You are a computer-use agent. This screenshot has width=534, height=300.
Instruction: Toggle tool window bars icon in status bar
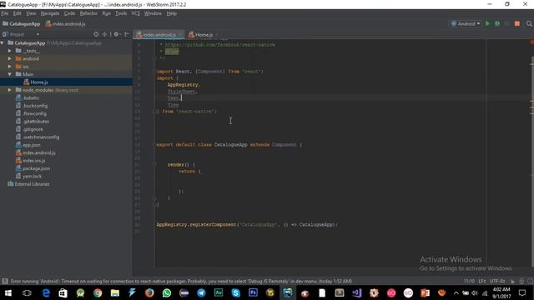click(5, 281)
